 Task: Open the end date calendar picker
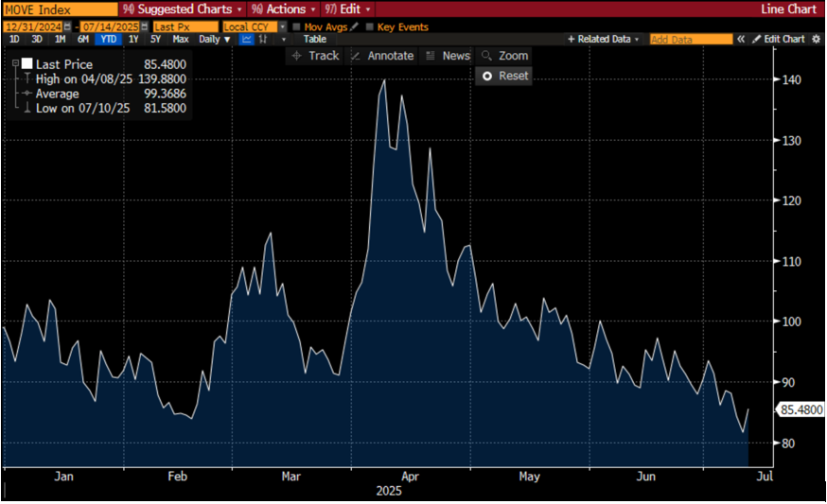pos(144,26)
